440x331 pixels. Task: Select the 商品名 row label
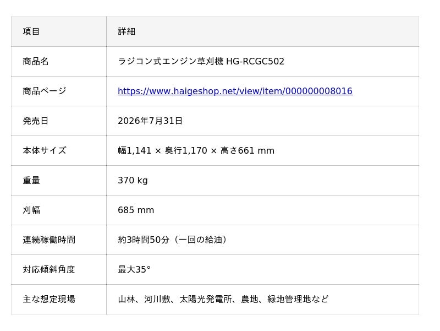(36, 61)
